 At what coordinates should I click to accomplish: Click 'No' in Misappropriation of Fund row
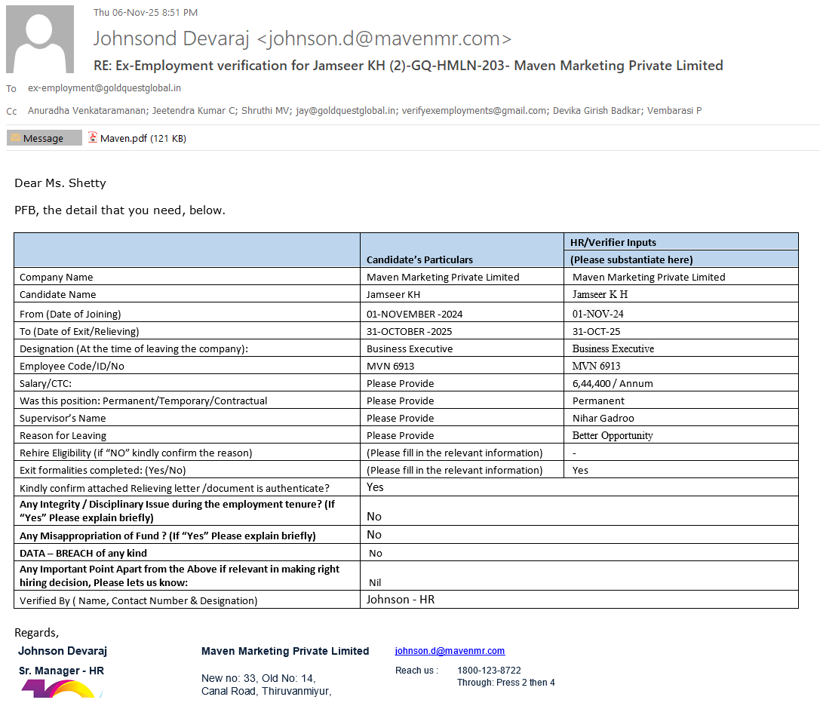(x=374, y=535)
